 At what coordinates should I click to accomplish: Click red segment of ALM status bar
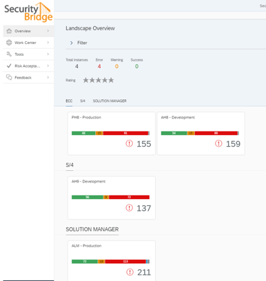coord(125,261)
